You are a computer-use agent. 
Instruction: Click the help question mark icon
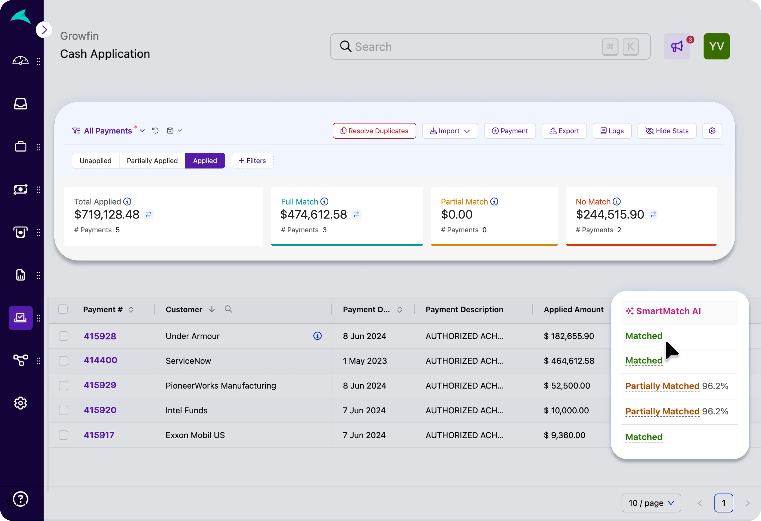pyautogui.click(x=20, y=499)
